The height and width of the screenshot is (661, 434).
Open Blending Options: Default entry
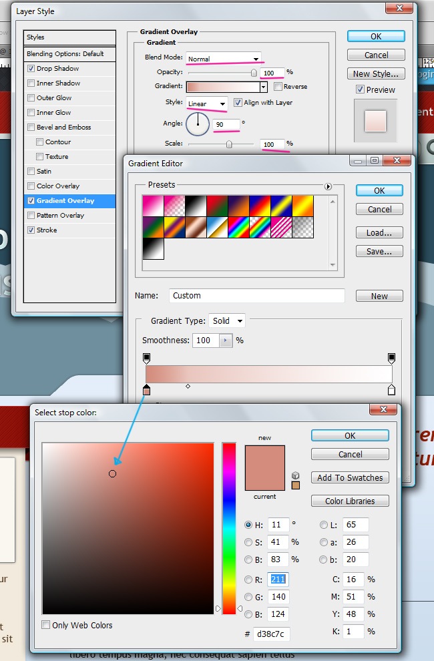[x=65, y=53]
